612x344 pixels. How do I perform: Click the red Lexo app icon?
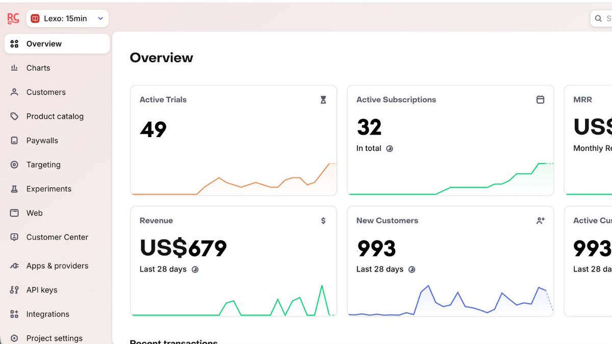35,18
